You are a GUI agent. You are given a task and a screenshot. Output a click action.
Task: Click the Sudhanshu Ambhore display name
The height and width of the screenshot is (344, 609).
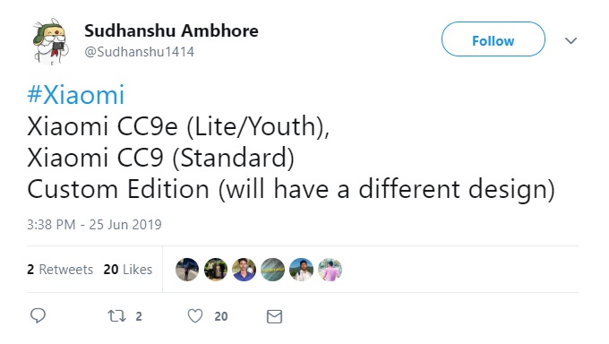click(171, 30)
